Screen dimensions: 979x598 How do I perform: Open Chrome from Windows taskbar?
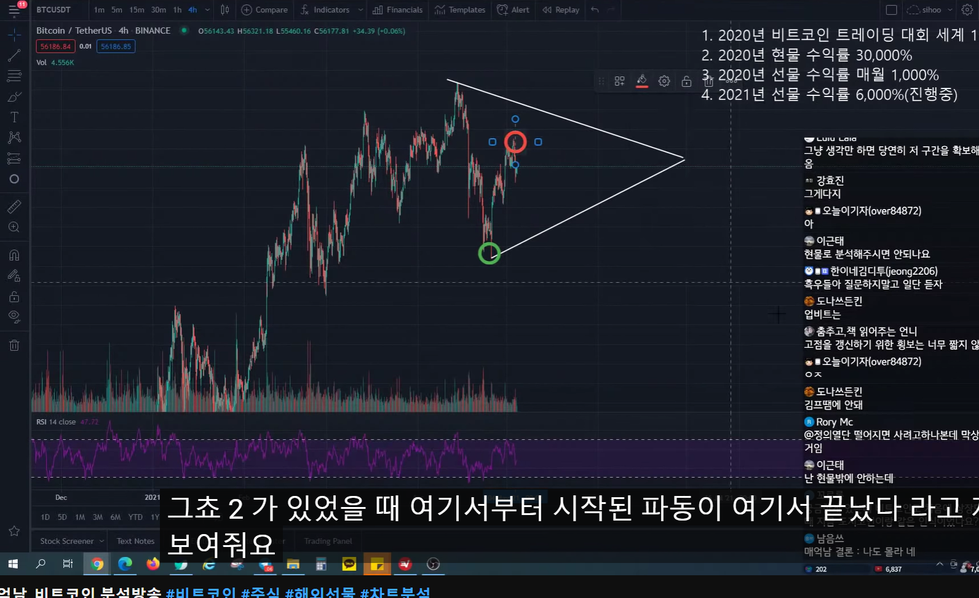(97, 564)
